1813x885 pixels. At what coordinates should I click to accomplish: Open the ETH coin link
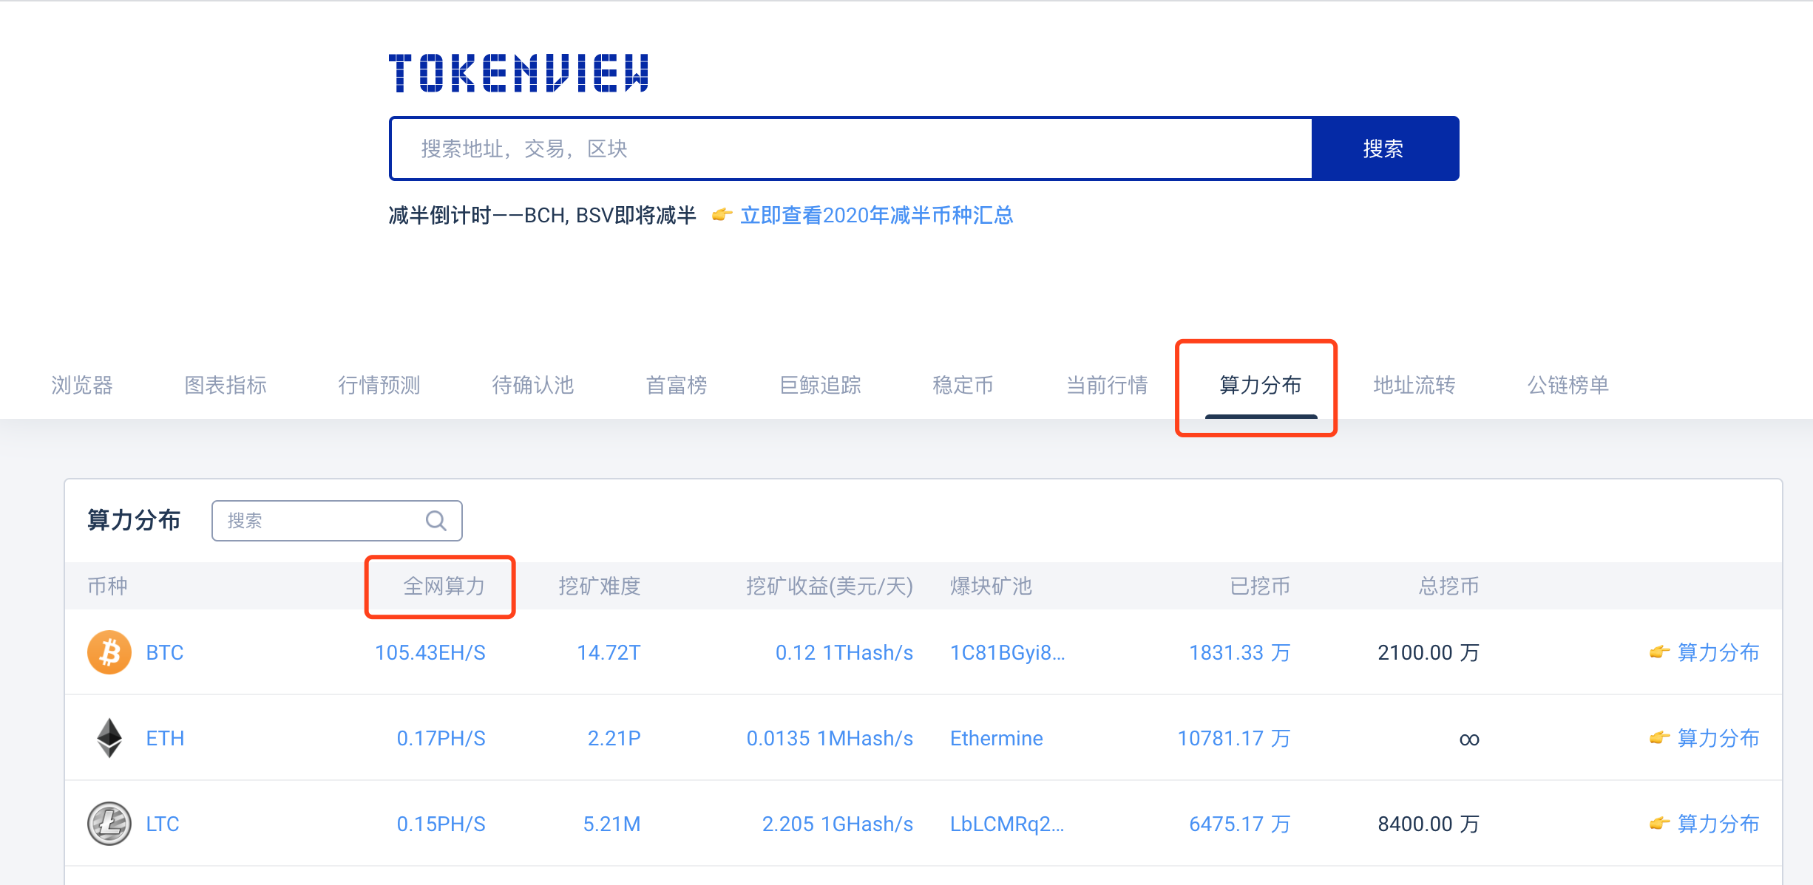(x=165, y=738)
